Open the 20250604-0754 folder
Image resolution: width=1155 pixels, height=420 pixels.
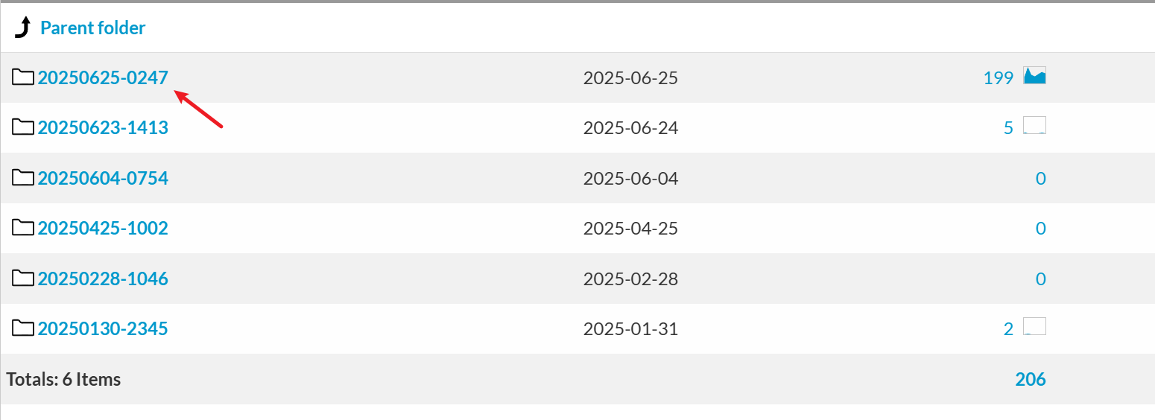(x=103, y=179)
